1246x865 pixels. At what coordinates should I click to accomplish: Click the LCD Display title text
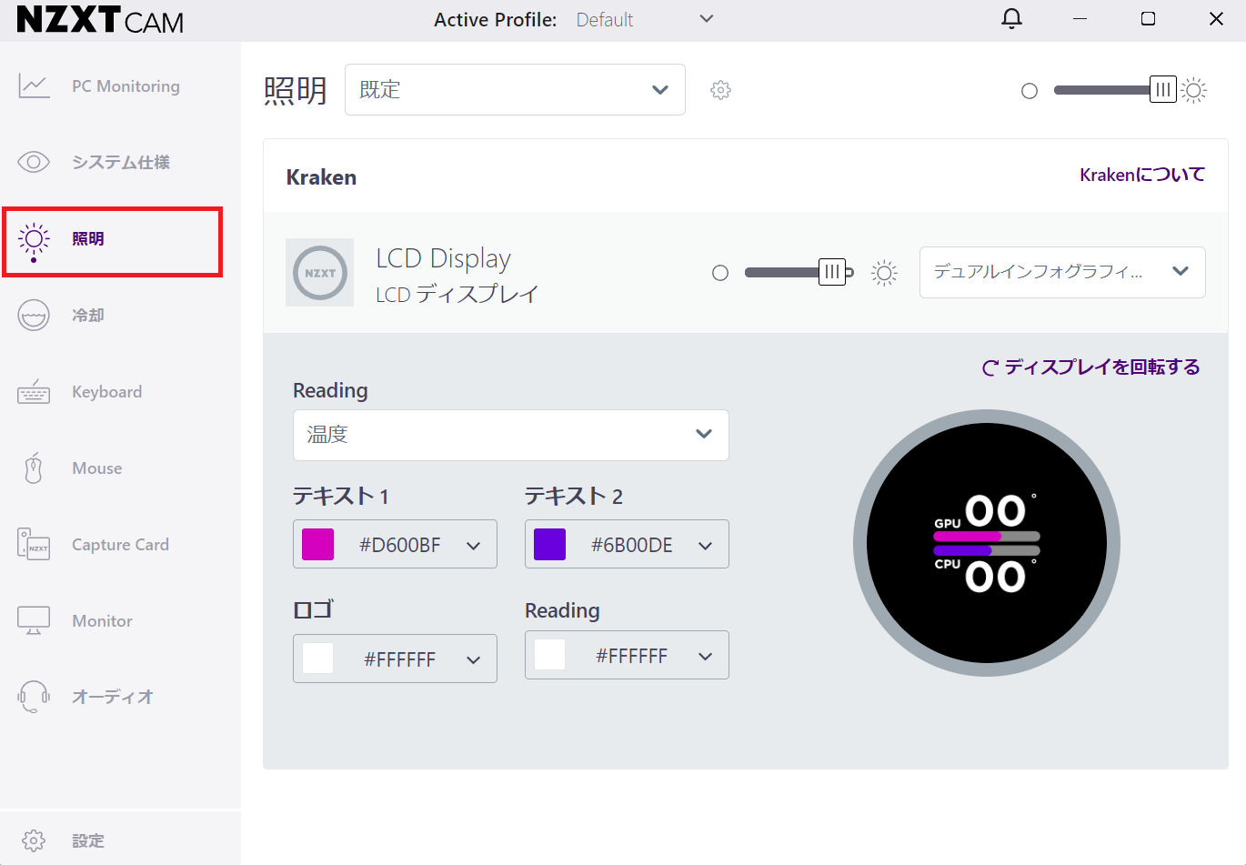tap(443, 259)
